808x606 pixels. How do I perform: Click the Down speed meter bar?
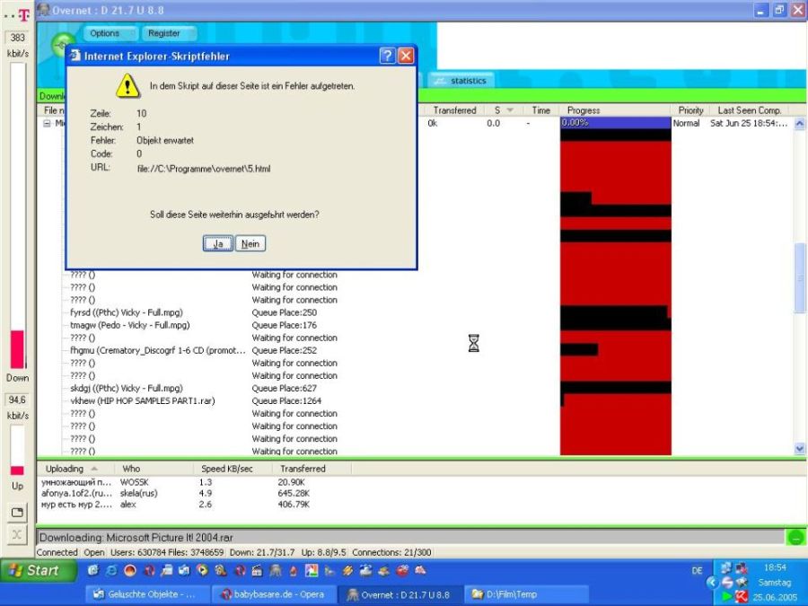click(x=18, y=215)
